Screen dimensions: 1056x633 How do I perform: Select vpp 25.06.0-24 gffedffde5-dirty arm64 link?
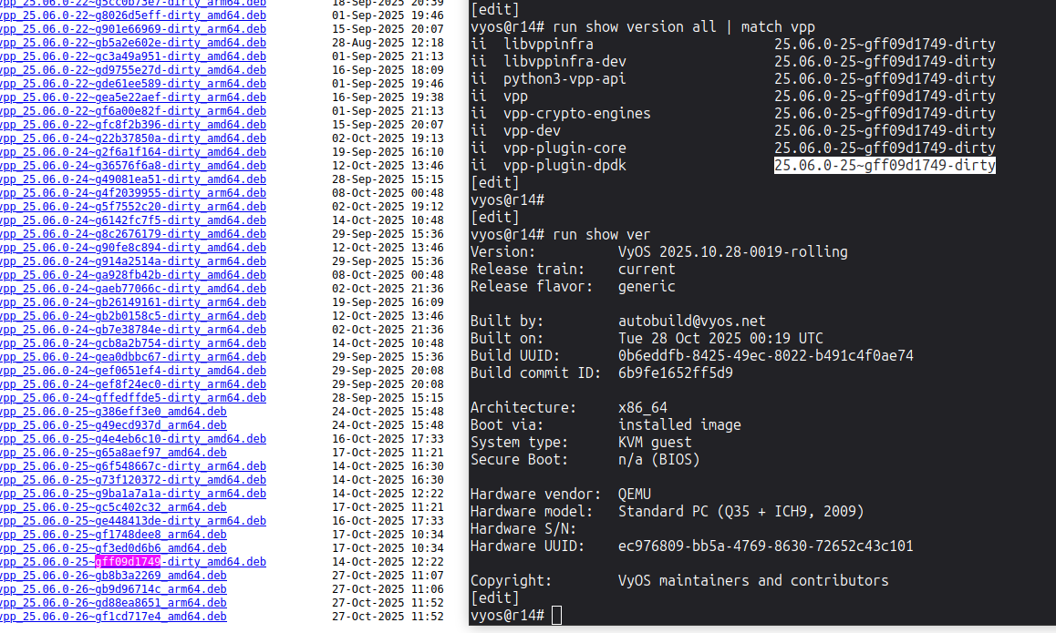pos(133,398)
